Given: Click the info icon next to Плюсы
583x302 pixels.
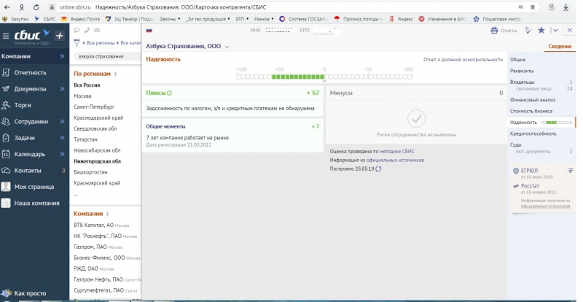Looking at the screenshot, I should pyautogui.click(x=170, y=93).
